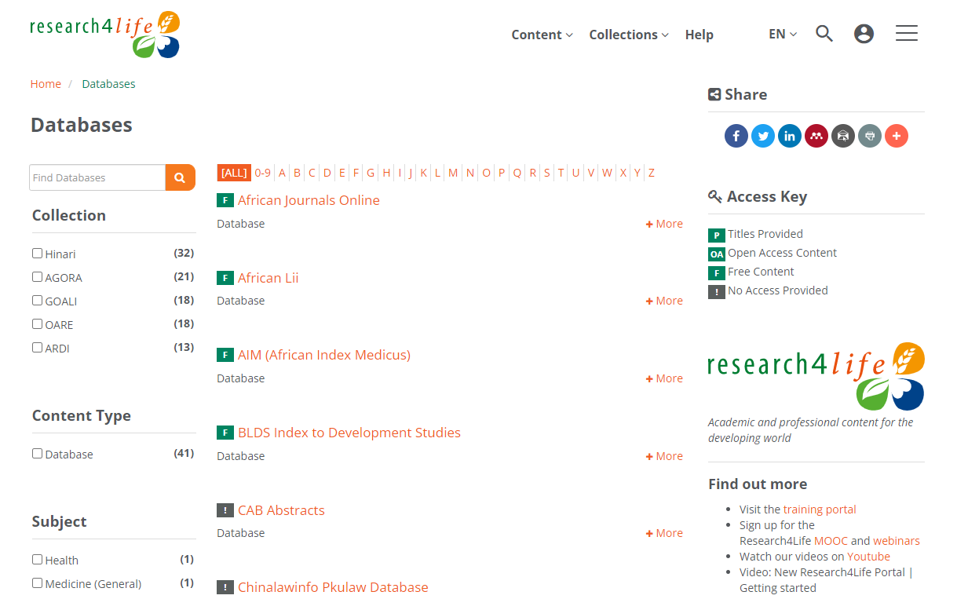Expand the Collections dropdown menu
The image size is (957, 599).
click(629, 35)
